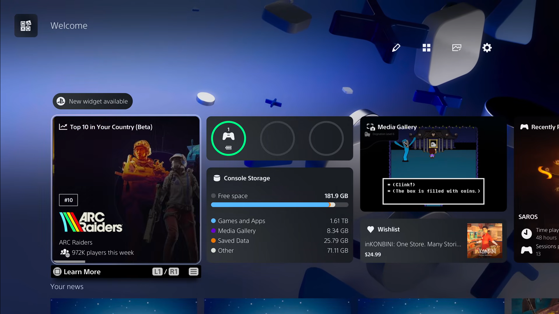Click the PlayStation logo in the widget pill

(x=61, y=101)
